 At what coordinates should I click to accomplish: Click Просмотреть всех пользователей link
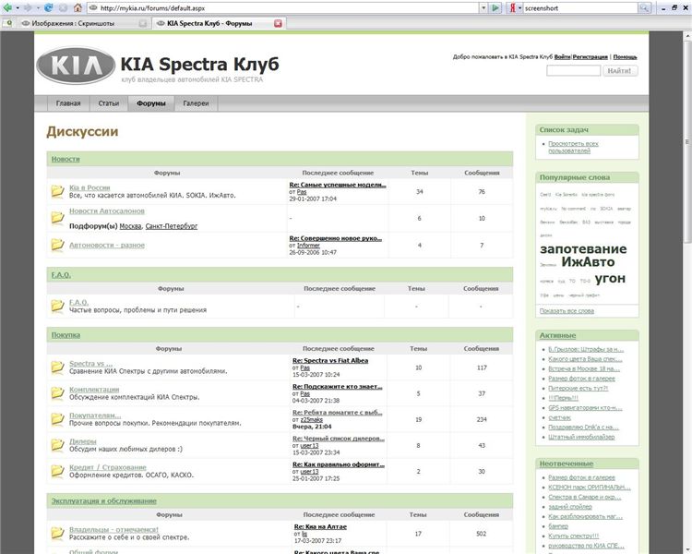[x=573, y=147]
